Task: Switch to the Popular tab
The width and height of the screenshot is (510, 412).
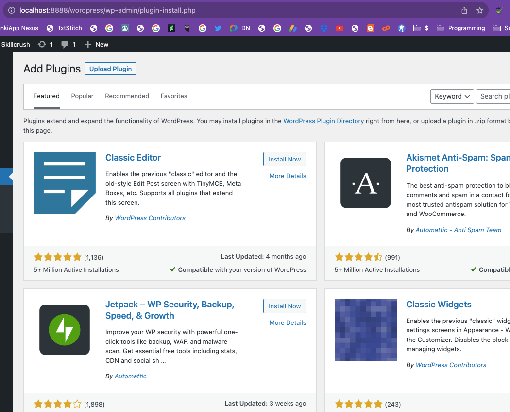Action: (x=82, y=96)
